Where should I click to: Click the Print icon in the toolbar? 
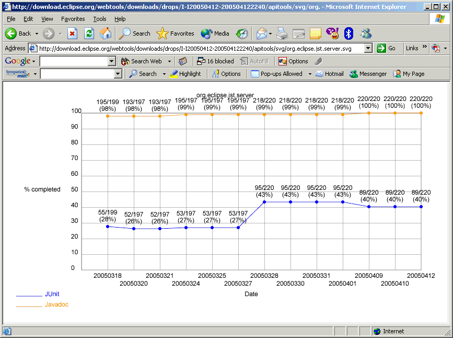(282, 33)
